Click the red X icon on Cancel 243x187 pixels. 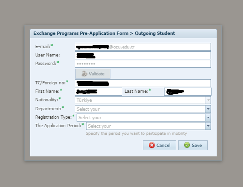152,145
